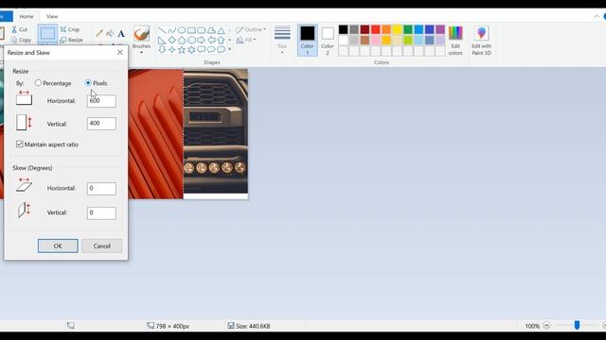Viewport: 606px width, 340px height.
Task: Choose the Oval shape
Action: (182, 30)
